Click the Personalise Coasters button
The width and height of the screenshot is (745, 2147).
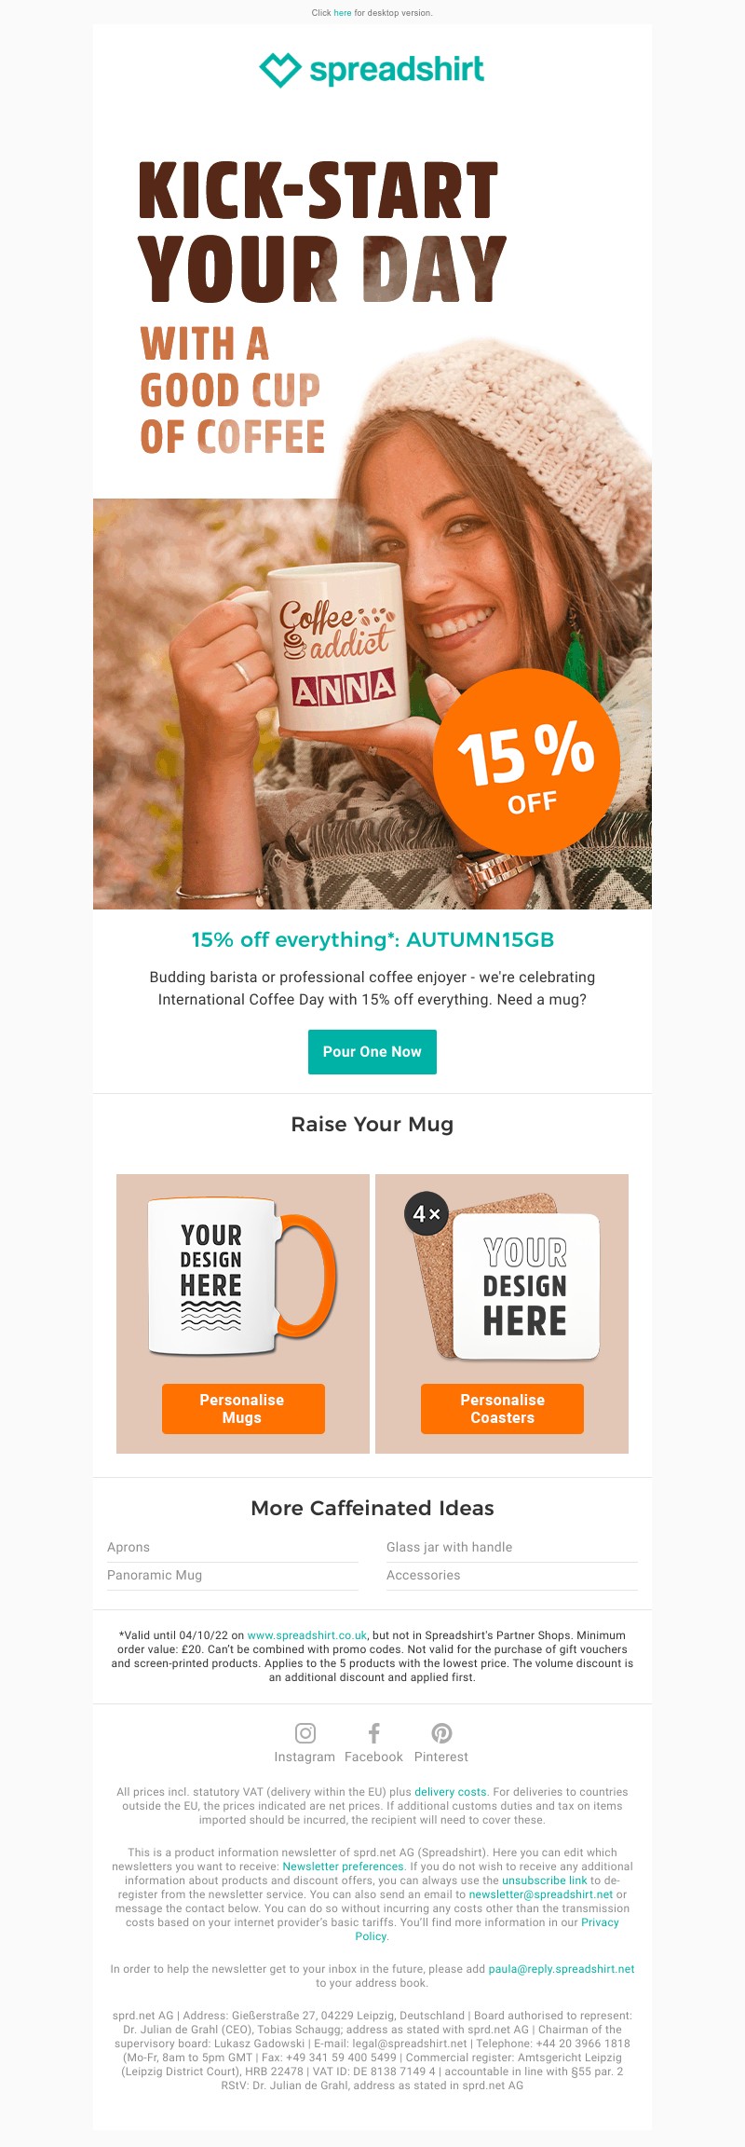coord(502,1409)
